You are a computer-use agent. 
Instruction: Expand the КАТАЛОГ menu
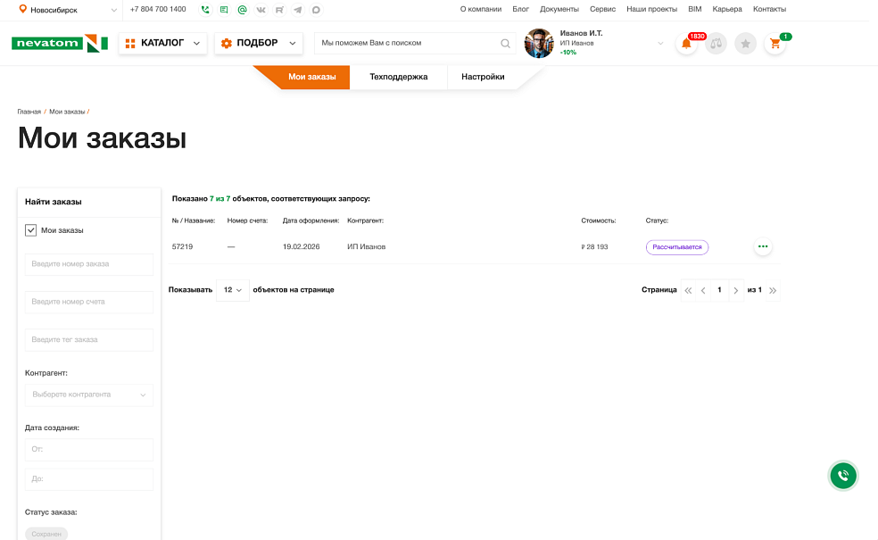point(162,43)
